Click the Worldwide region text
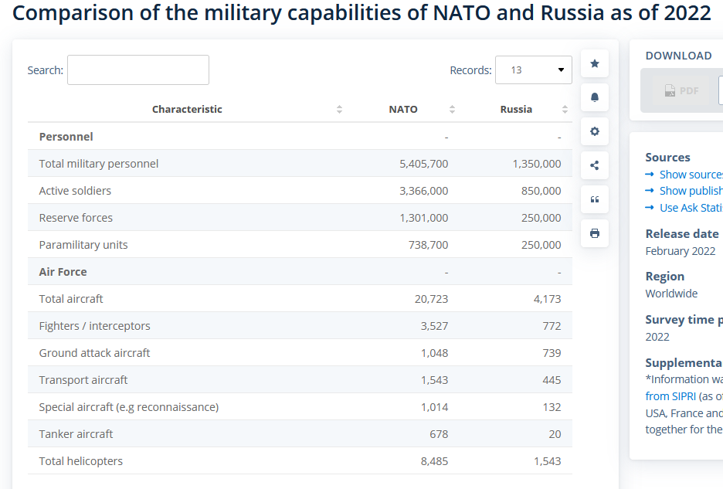723x489 pixels. point(671,294)
